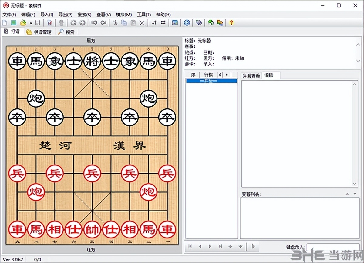Copy the current game record
364x263 pixels.
[124, 22]
